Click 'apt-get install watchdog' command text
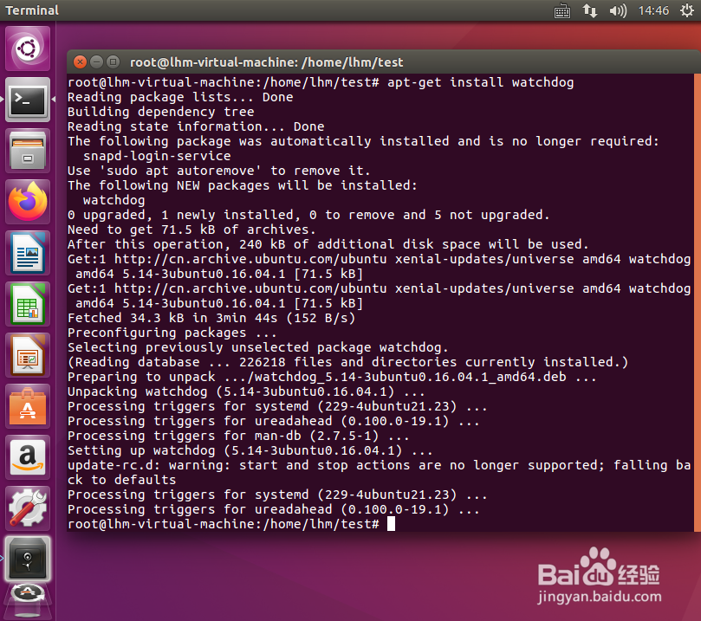701x621 pixels. click(480, 82)
